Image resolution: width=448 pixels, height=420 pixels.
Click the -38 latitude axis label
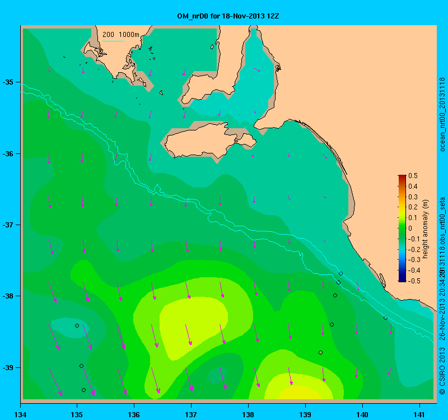(8, 296)
